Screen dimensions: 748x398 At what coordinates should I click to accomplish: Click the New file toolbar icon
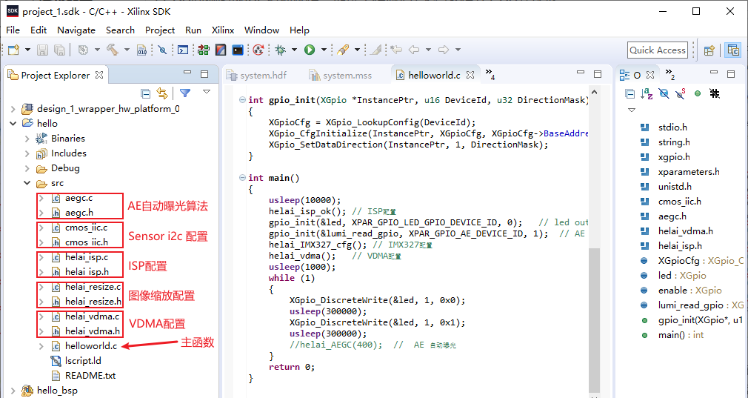(14, 50)
